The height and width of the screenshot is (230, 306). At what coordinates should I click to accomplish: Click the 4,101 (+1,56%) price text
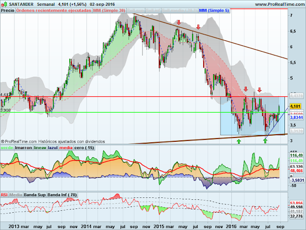coord(72,4)
